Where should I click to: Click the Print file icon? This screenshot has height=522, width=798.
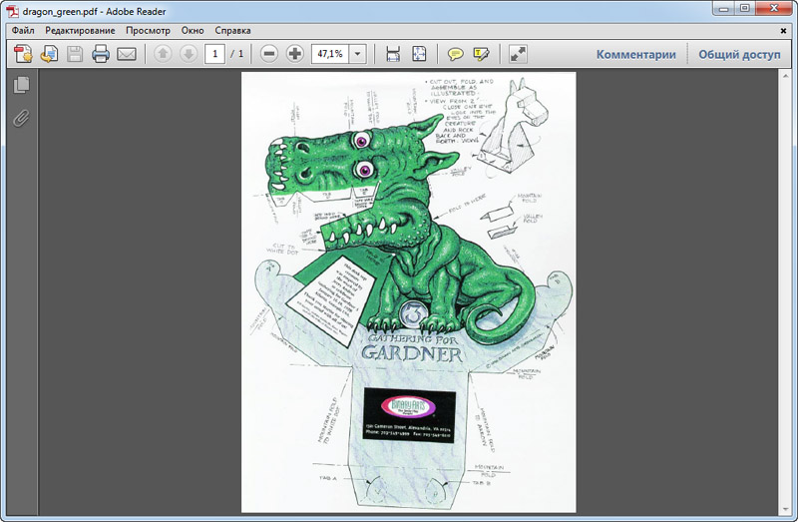[x=101, y=54]
